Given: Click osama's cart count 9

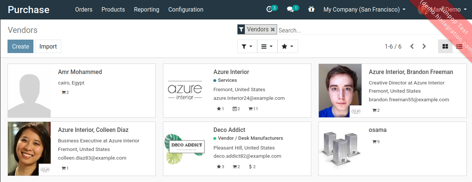Looking at the screenshot, I should pyautogui.click(x=376, y=142).
